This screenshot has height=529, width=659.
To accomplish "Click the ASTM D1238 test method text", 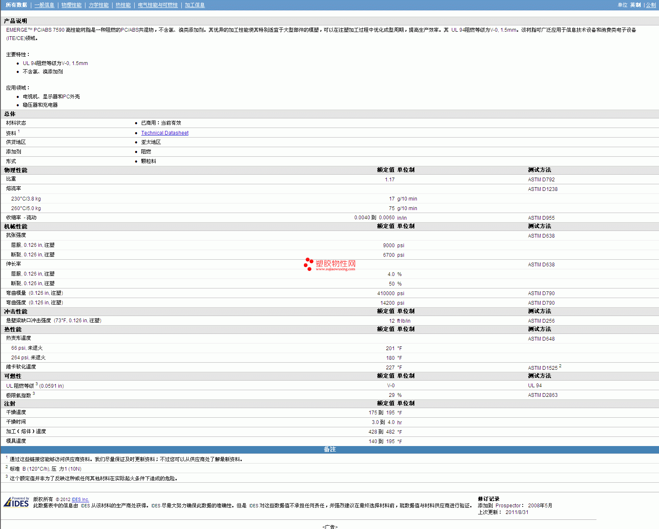I will 542,189.
